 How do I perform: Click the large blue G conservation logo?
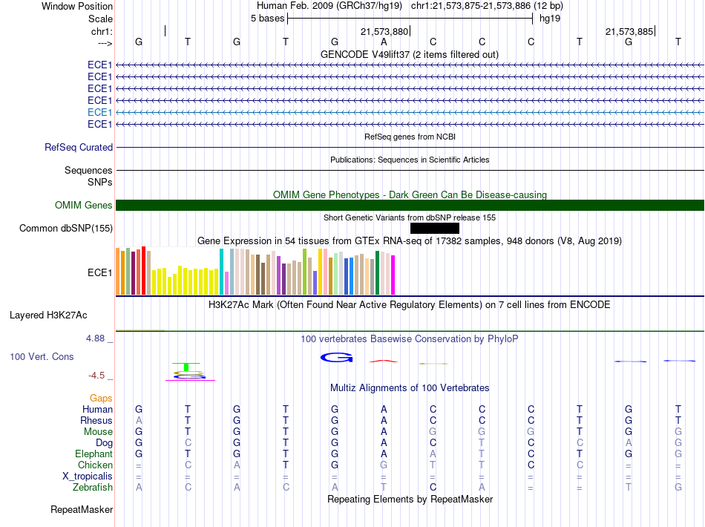click(x=336, y=358)
